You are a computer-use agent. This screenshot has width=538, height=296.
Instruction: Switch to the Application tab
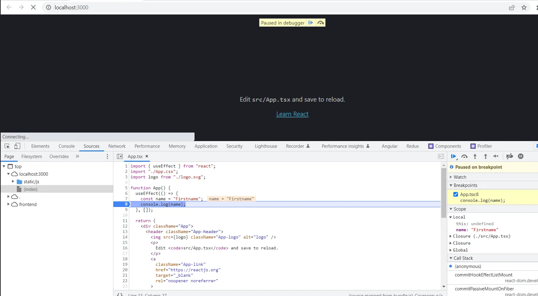(206, 146)
